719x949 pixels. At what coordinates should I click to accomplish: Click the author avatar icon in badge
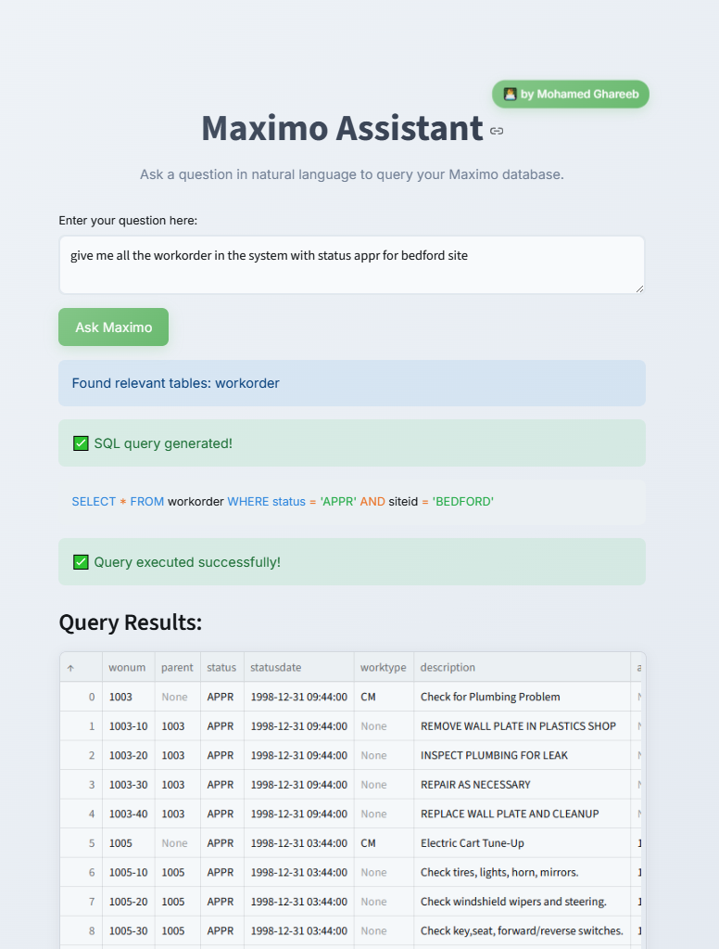point(510,94)
